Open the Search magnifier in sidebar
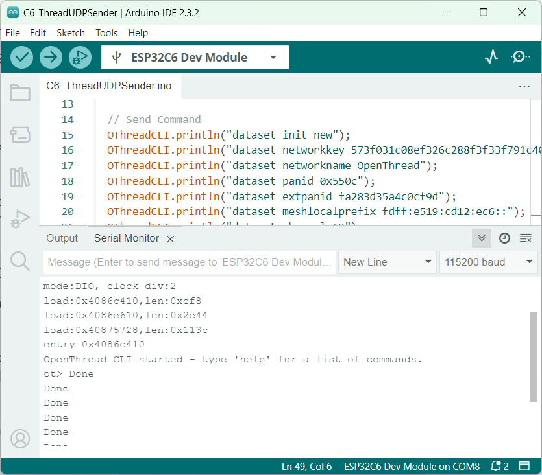 (20, 261)
